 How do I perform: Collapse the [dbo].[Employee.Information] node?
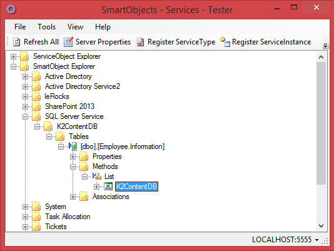tap(61, 146)
